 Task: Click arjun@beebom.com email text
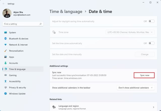pos(22,15)
